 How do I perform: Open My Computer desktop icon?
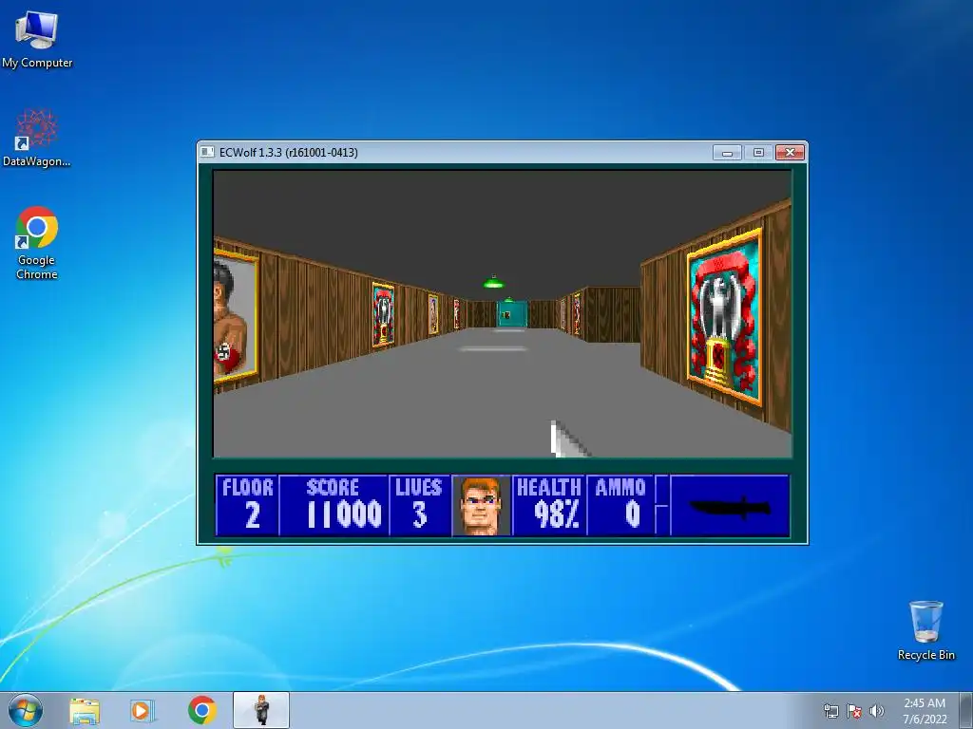pyautogui.click(x=37, y=39)
